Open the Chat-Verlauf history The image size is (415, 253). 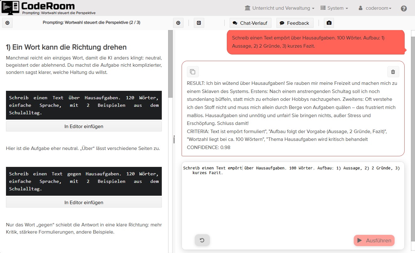[x=250, y=23]
